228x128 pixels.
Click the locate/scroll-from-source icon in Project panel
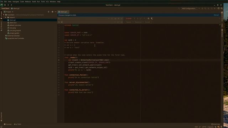pos(48,12)
